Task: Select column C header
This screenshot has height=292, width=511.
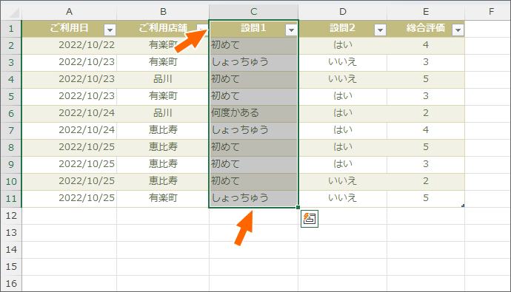Action: (253, 12)
